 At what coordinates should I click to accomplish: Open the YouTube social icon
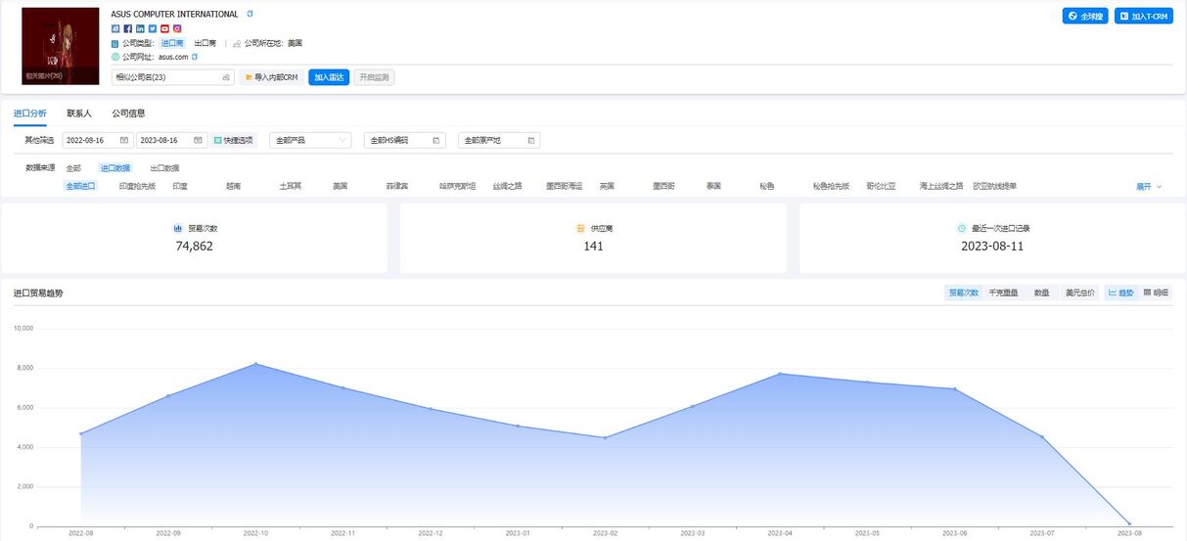point(164,28)
